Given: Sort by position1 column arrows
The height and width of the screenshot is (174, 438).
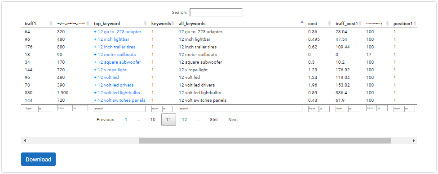Looking at the screenshot, I should (x=415, y=23).
